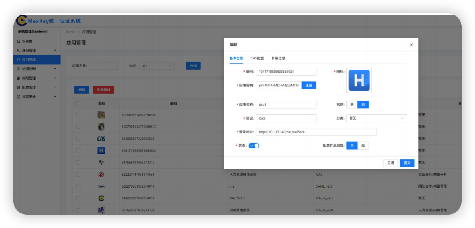
Task: Click the 生成 secret key button
Action: [x=309, y=85]
